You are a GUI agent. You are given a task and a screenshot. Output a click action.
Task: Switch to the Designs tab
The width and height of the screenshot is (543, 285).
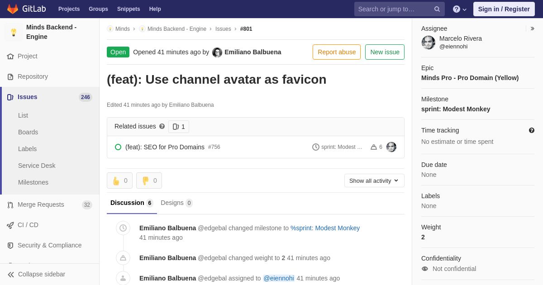[x=176, y=203]
